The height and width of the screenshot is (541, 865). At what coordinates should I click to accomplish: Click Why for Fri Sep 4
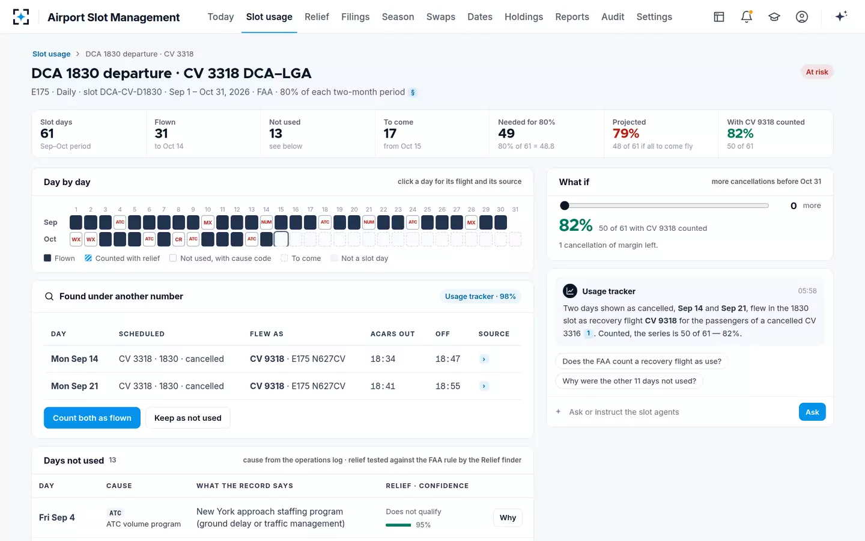[x=508, y=518]
